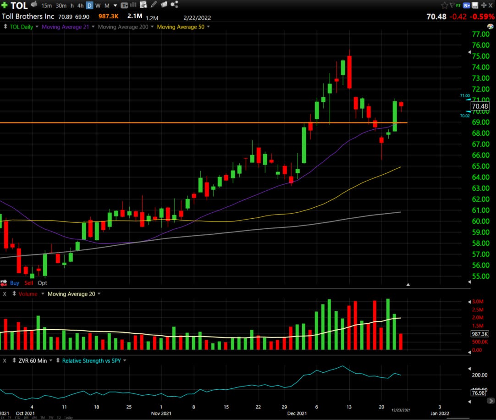Click the small triangle above the 12/23/2021 date
The image size is (496, 420).
[408, 285]
